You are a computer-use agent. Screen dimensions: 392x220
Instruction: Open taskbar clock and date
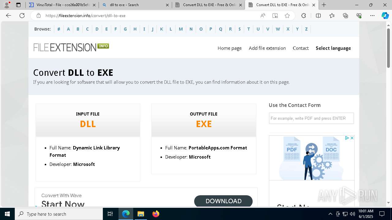click(366, 214)
